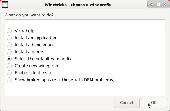Close the Winetricks dialog with X icon

pos(165,5)
